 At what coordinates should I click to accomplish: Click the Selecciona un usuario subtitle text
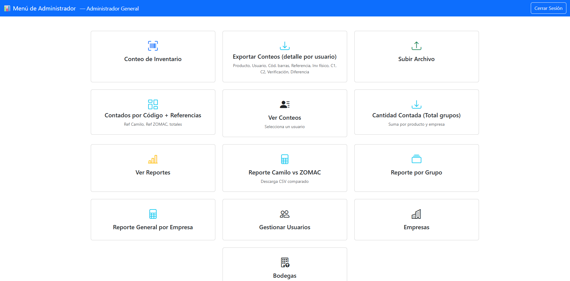pyautogui.click(x=285, y=127)
